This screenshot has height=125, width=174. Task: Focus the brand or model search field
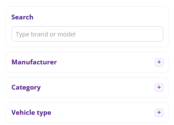[x=87, y=34]
